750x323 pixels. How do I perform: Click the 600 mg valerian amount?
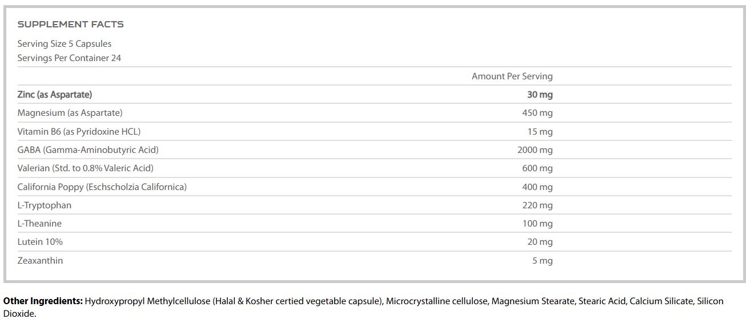537,168
